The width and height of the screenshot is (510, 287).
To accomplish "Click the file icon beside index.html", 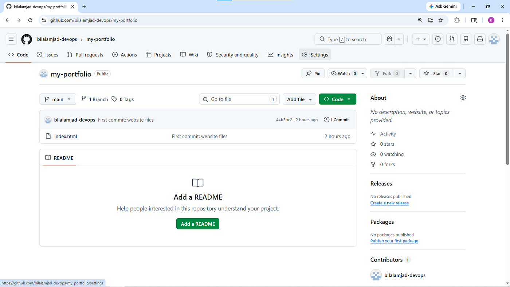I will tap(48, 136).
